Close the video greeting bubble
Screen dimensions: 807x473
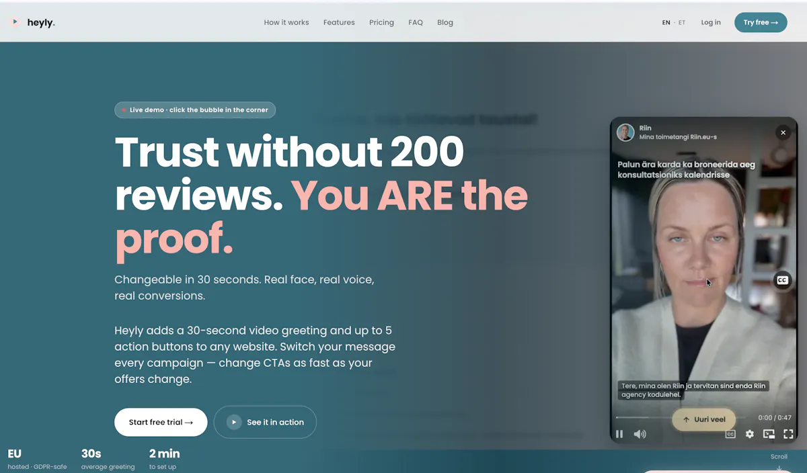783,133
